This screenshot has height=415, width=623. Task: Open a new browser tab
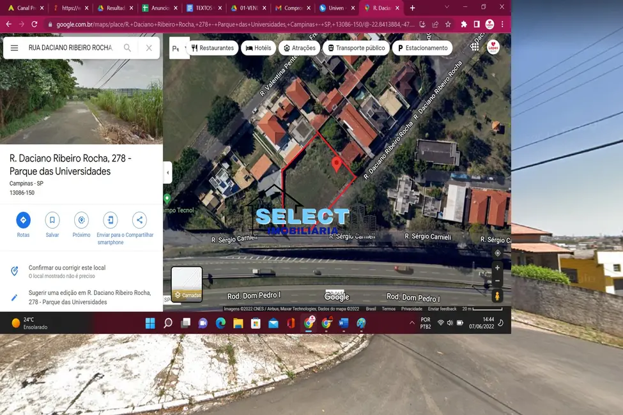412,8
